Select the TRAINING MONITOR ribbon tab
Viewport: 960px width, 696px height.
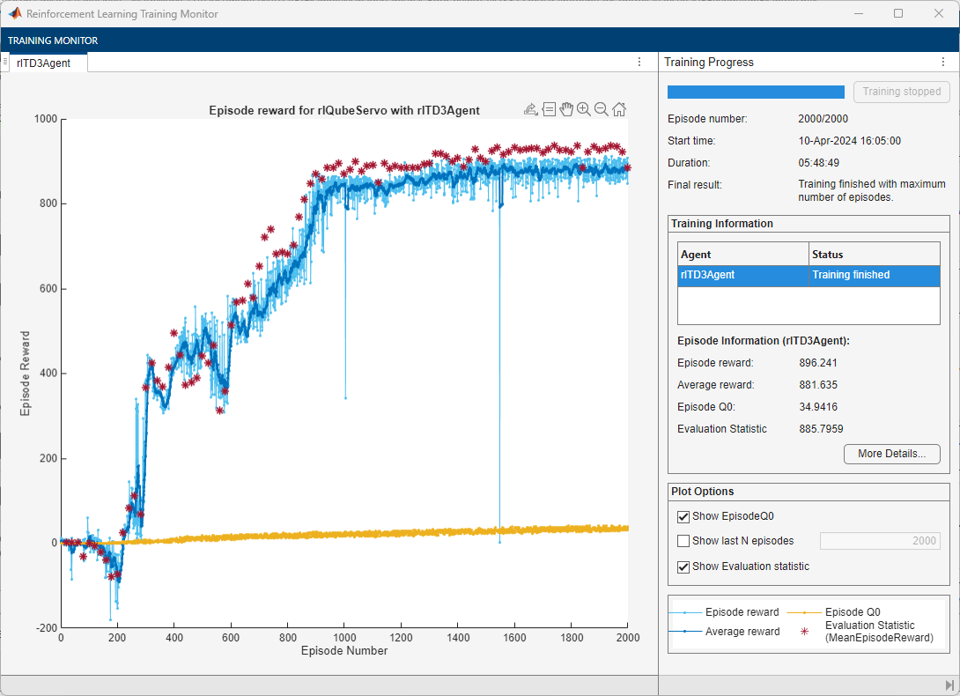pyautogui.click(x=53, y=41)
